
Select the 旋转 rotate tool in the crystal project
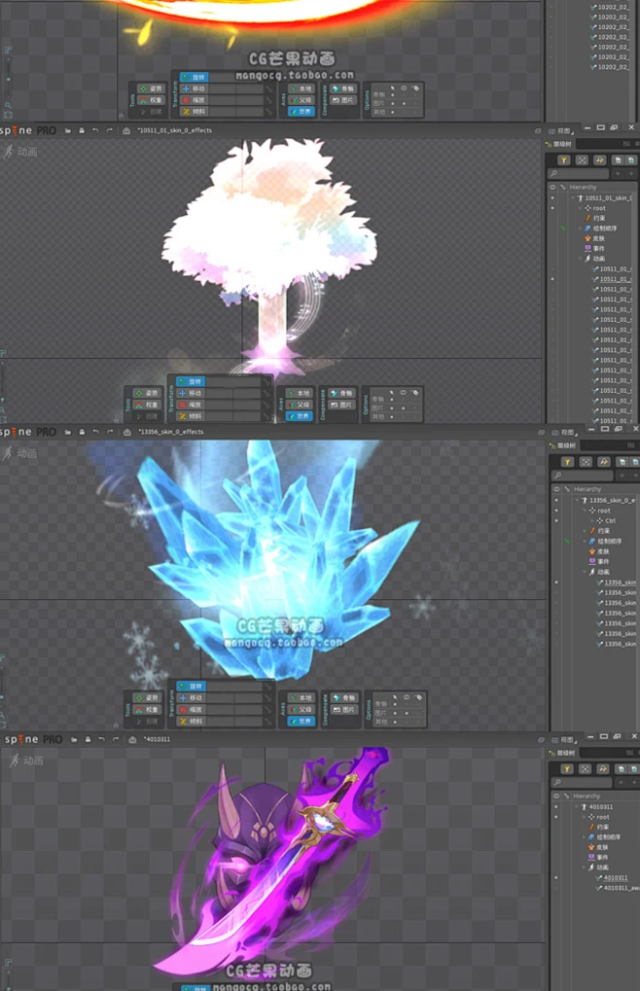pos(193,687)
